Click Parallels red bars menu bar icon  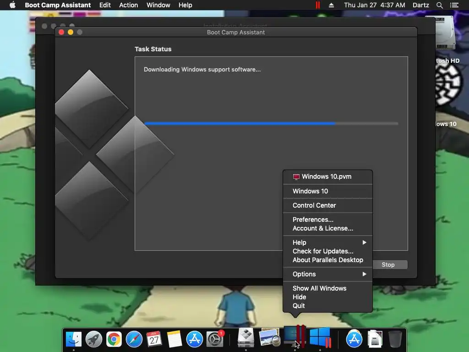pyautogui.click(x=318, y=5)
